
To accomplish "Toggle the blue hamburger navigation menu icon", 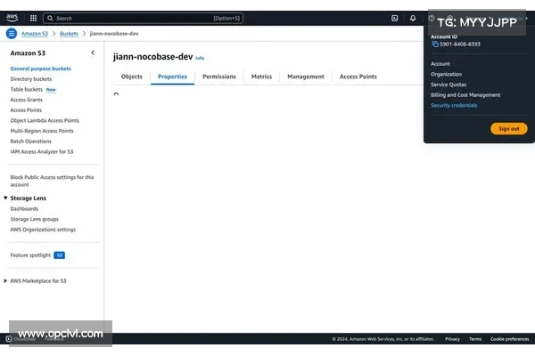I will coord(12,34).
